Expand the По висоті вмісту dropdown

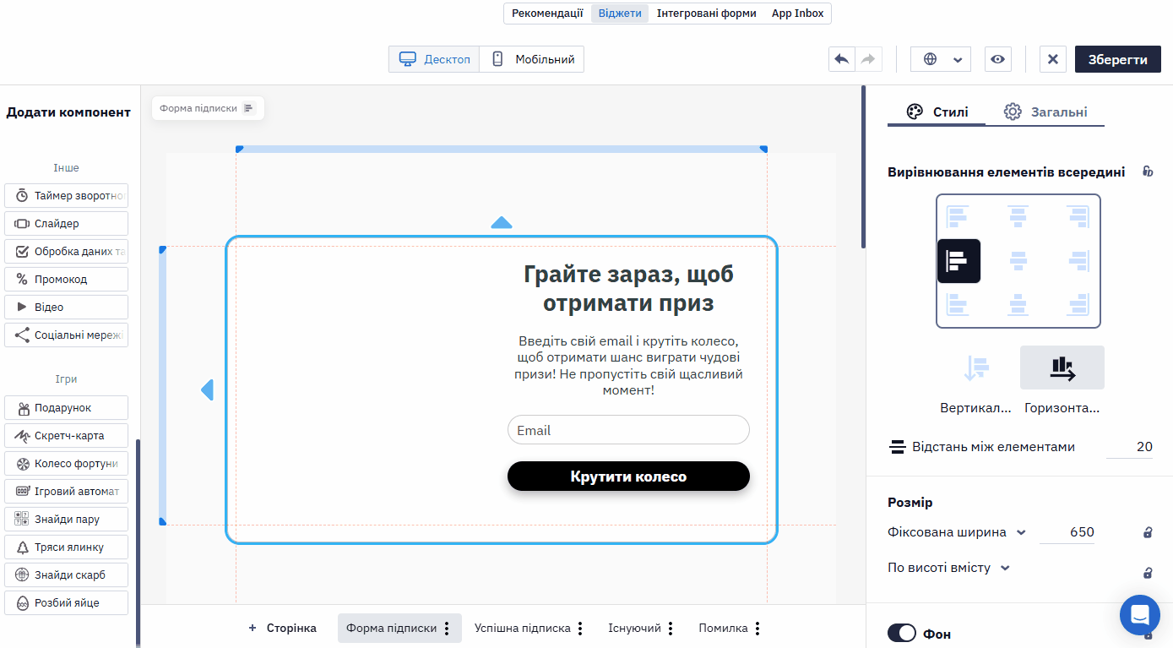pos(949,568)
